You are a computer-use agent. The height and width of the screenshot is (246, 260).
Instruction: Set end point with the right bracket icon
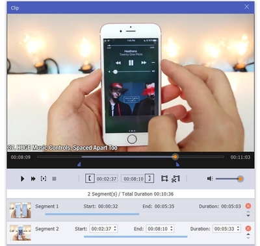149,178
